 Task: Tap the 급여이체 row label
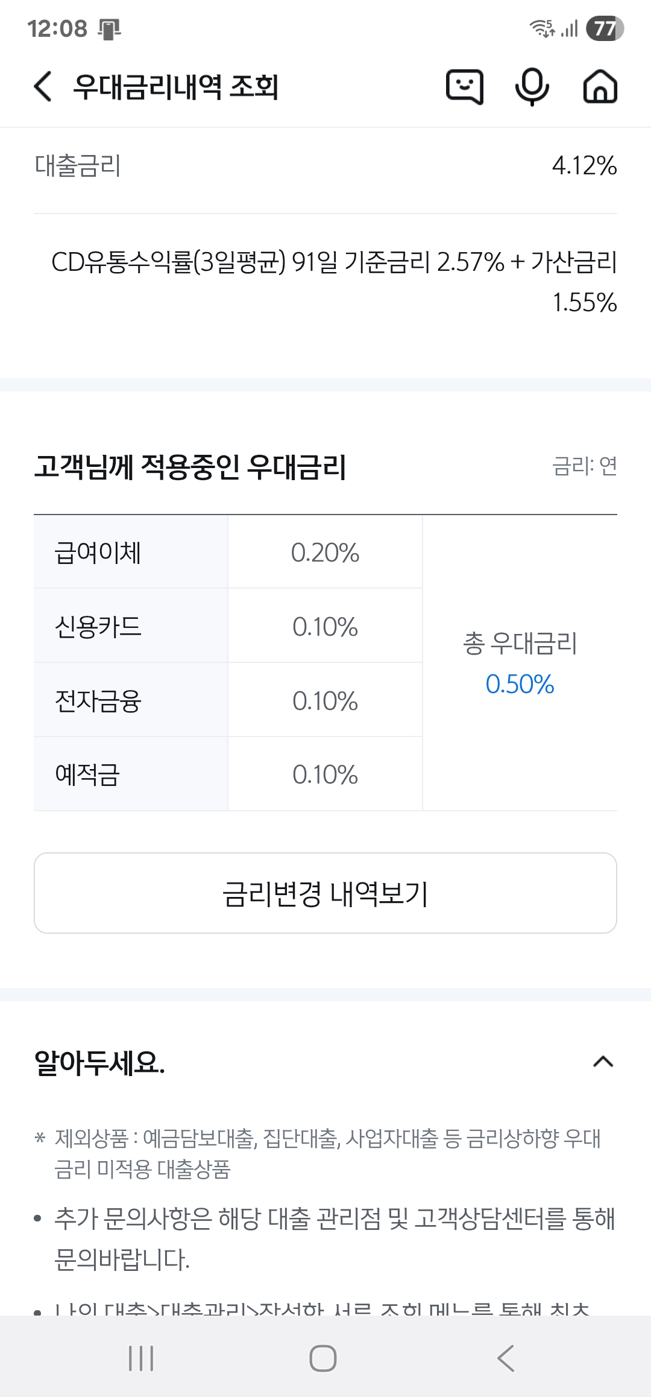coord(98,553)
